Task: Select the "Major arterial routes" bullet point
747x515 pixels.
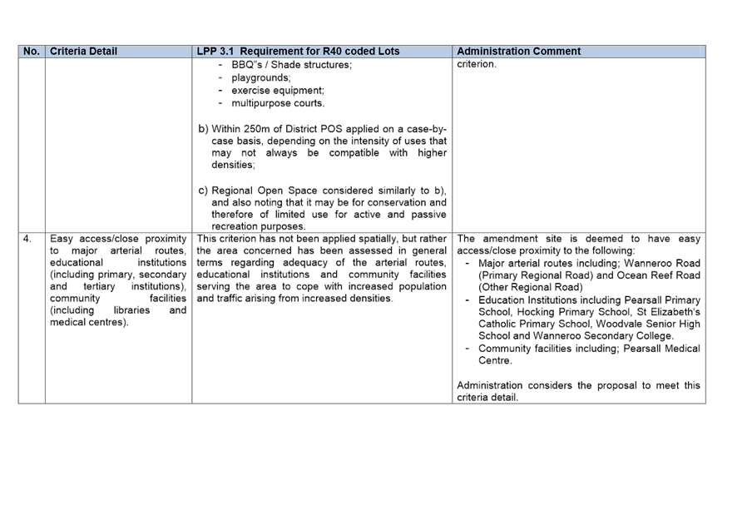Action: point(588,275)
